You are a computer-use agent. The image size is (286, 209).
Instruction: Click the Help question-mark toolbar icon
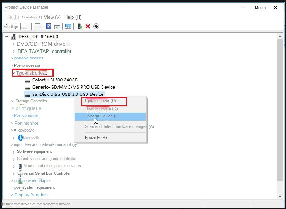coord(48,26)
